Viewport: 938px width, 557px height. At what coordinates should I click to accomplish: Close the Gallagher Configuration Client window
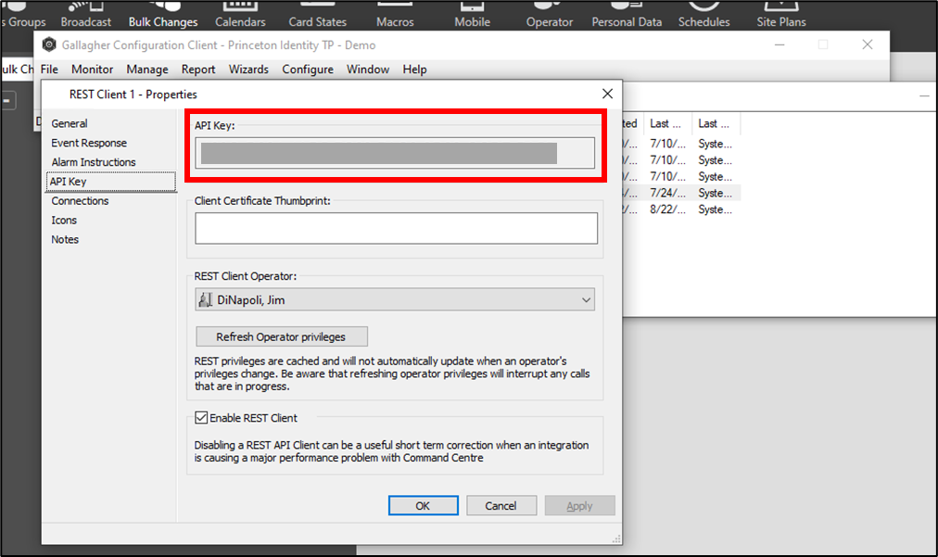(867, 44)
